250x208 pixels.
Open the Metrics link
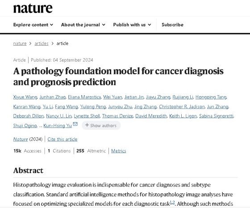[119, 151]
